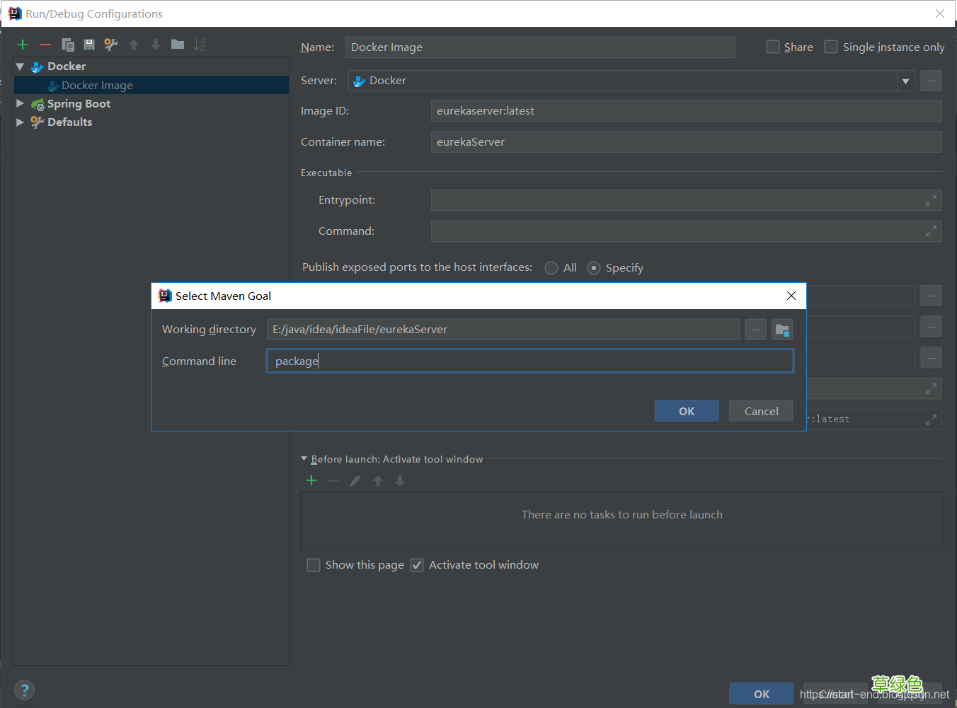957x708 pixels.
Task: Save the configuration using floppy disk icon
Action: click(89, 45)
